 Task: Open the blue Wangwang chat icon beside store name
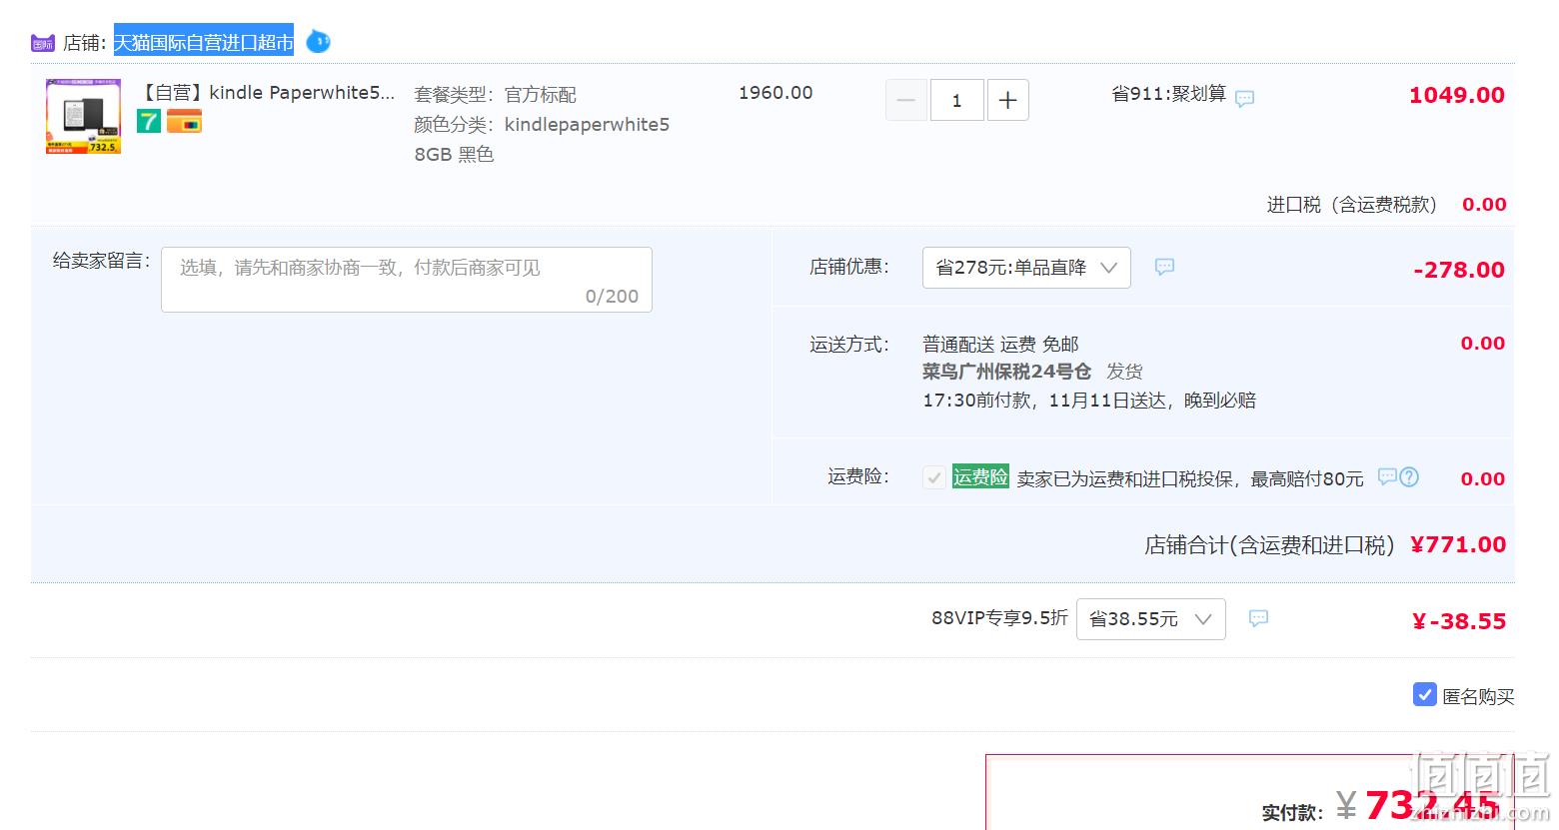click(x=318, y=42)
